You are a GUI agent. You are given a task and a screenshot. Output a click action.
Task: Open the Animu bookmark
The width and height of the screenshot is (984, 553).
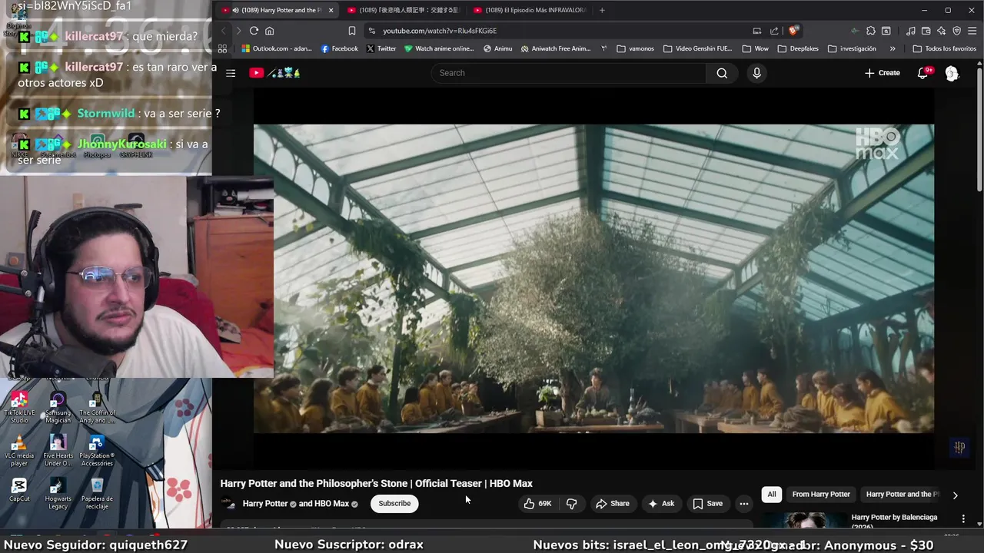pyautogui.click(x=498, y=48)
